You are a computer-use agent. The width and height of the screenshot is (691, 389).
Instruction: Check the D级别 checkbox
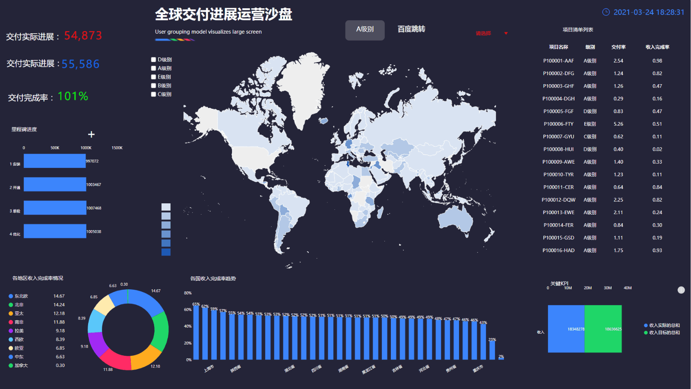(154, 59)
